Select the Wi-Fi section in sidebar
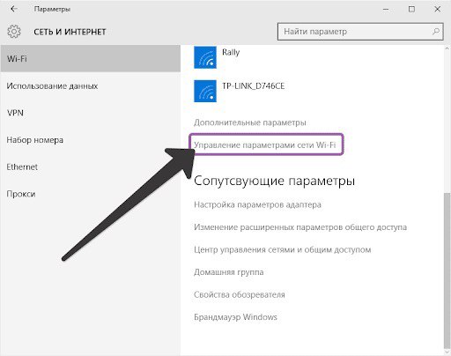The width and height of the screenshot is (451, 356). pyautogui.click(x=91, y=58)
